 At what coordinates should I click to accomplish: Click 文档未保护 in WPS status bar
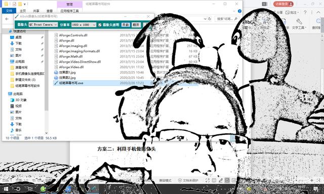tap(188, 180)
